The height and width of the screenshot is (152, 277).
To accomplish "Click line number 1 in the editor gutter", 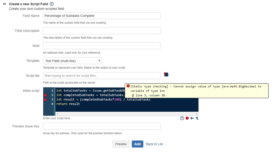I will tap(52, 91).
